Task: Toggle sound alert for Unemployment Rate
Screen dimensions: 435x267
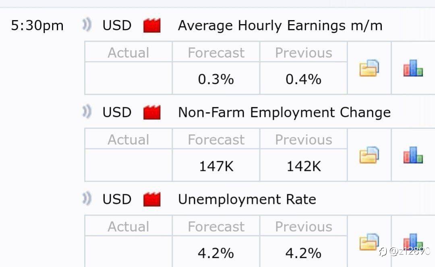Action: pyautogui.click(x=87, y=199)
